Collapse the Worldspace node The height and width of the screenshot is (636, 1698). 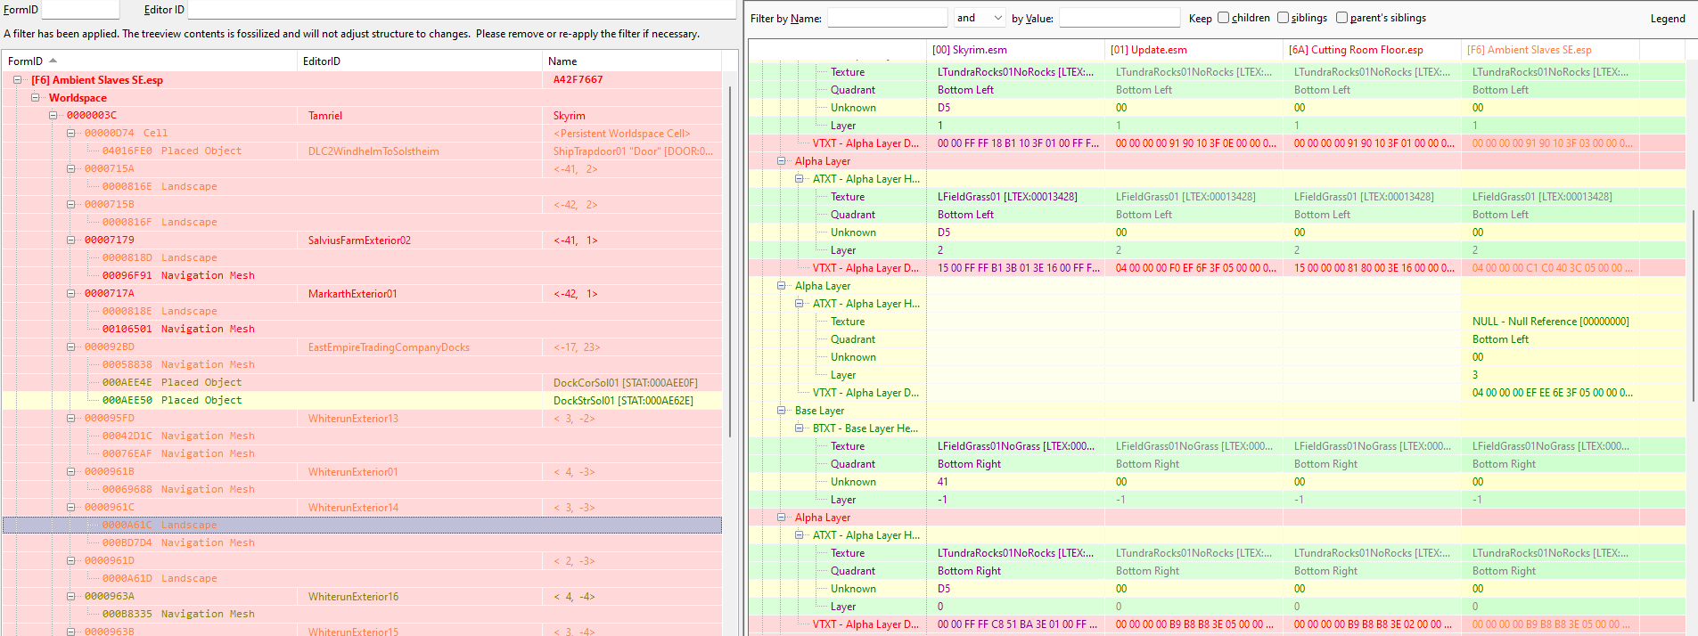pyautogui.click(x=35, y=97)
